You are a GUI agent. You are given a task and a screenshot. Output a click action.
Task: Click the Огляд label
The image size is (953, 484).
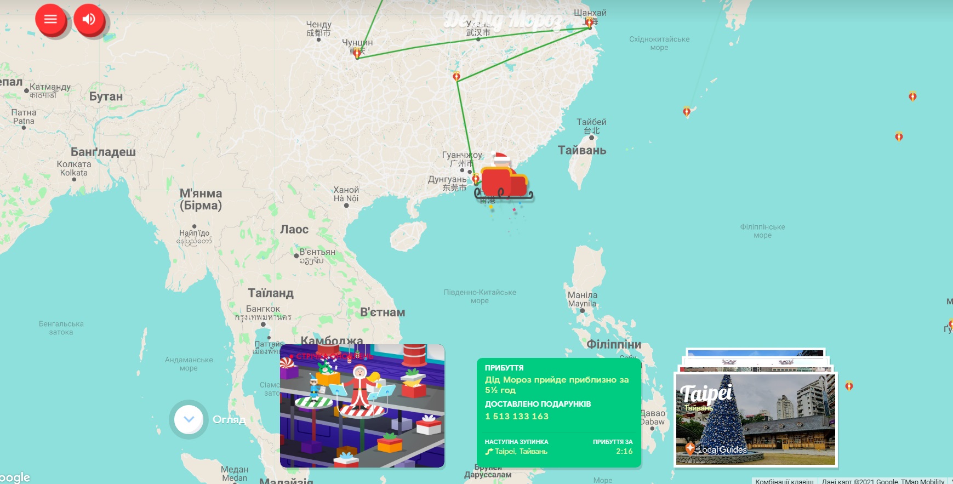click(x=229, y=419)
